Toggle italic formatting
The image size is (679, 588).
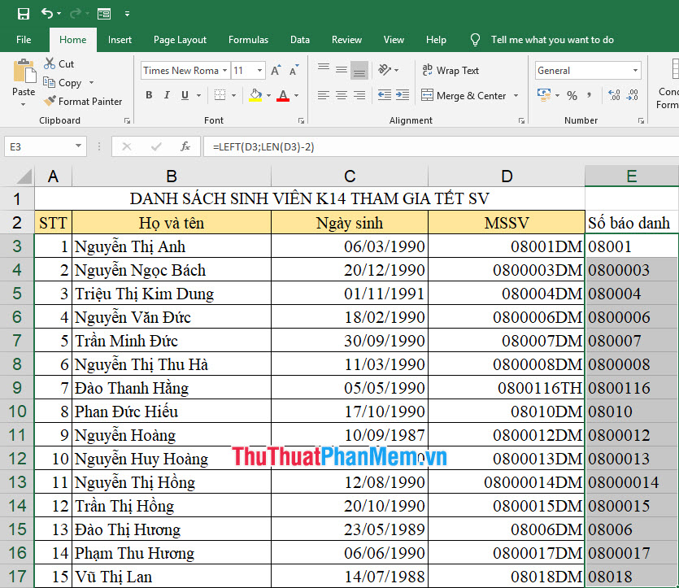168,95
